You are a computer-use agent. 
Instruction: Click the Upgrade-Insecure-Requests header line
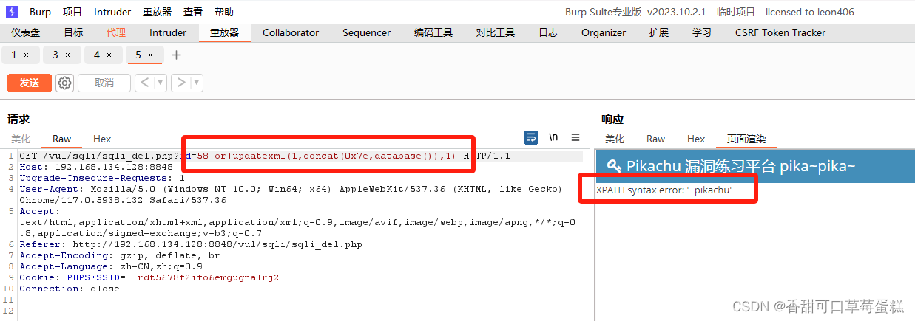tap(102, 178)
